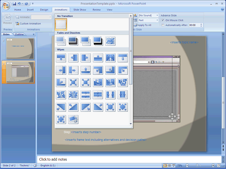Viewport: 226px width, 169px height.
Task: Close the Slides pane
Action: pyautogui.click(x=34, y=35)
